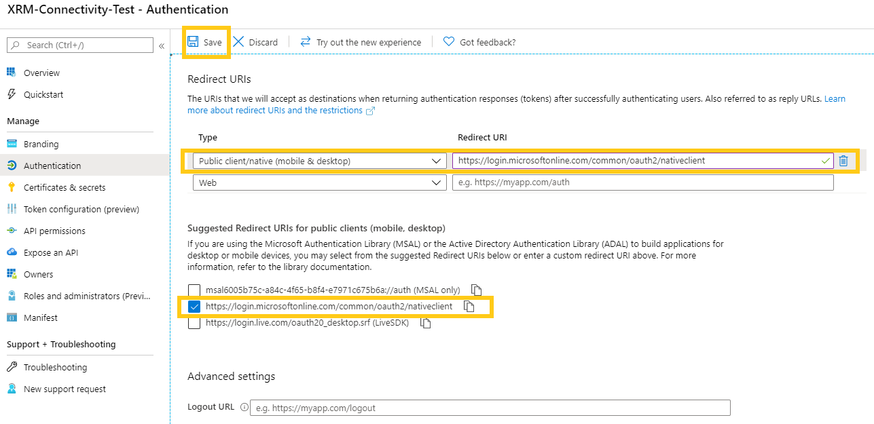Open Branding settings
874x424 pixels.
click(41, 144)
